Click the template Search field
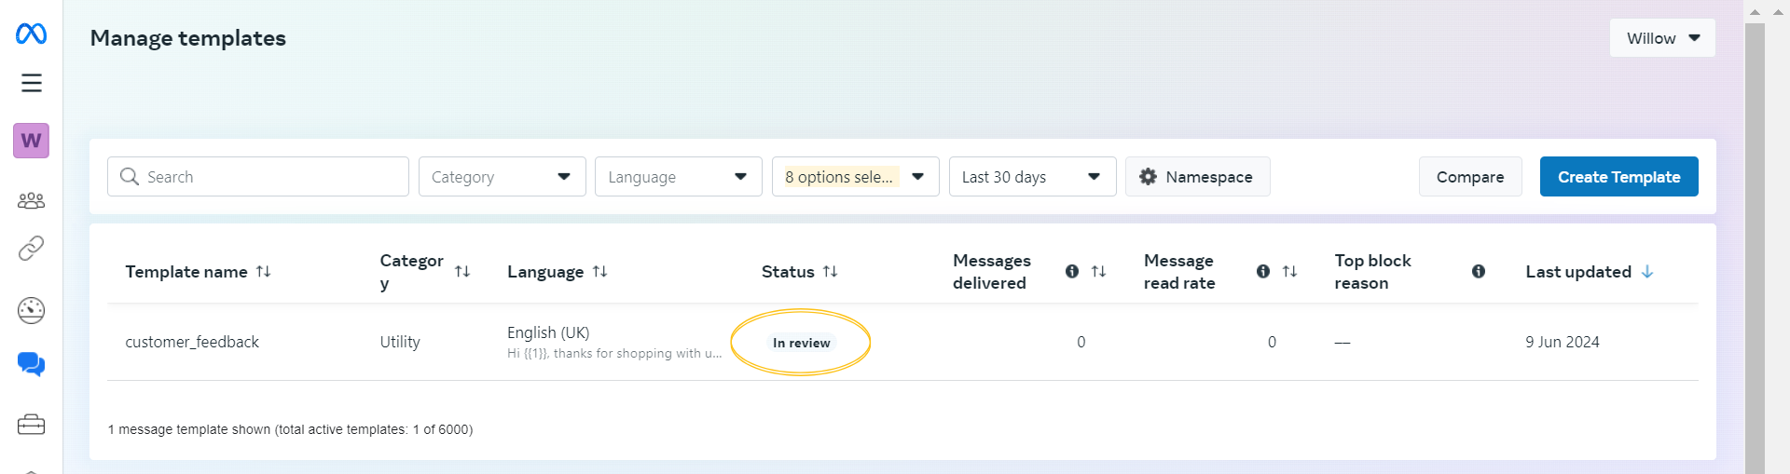 pyautogui.click(x=258, y=177)
